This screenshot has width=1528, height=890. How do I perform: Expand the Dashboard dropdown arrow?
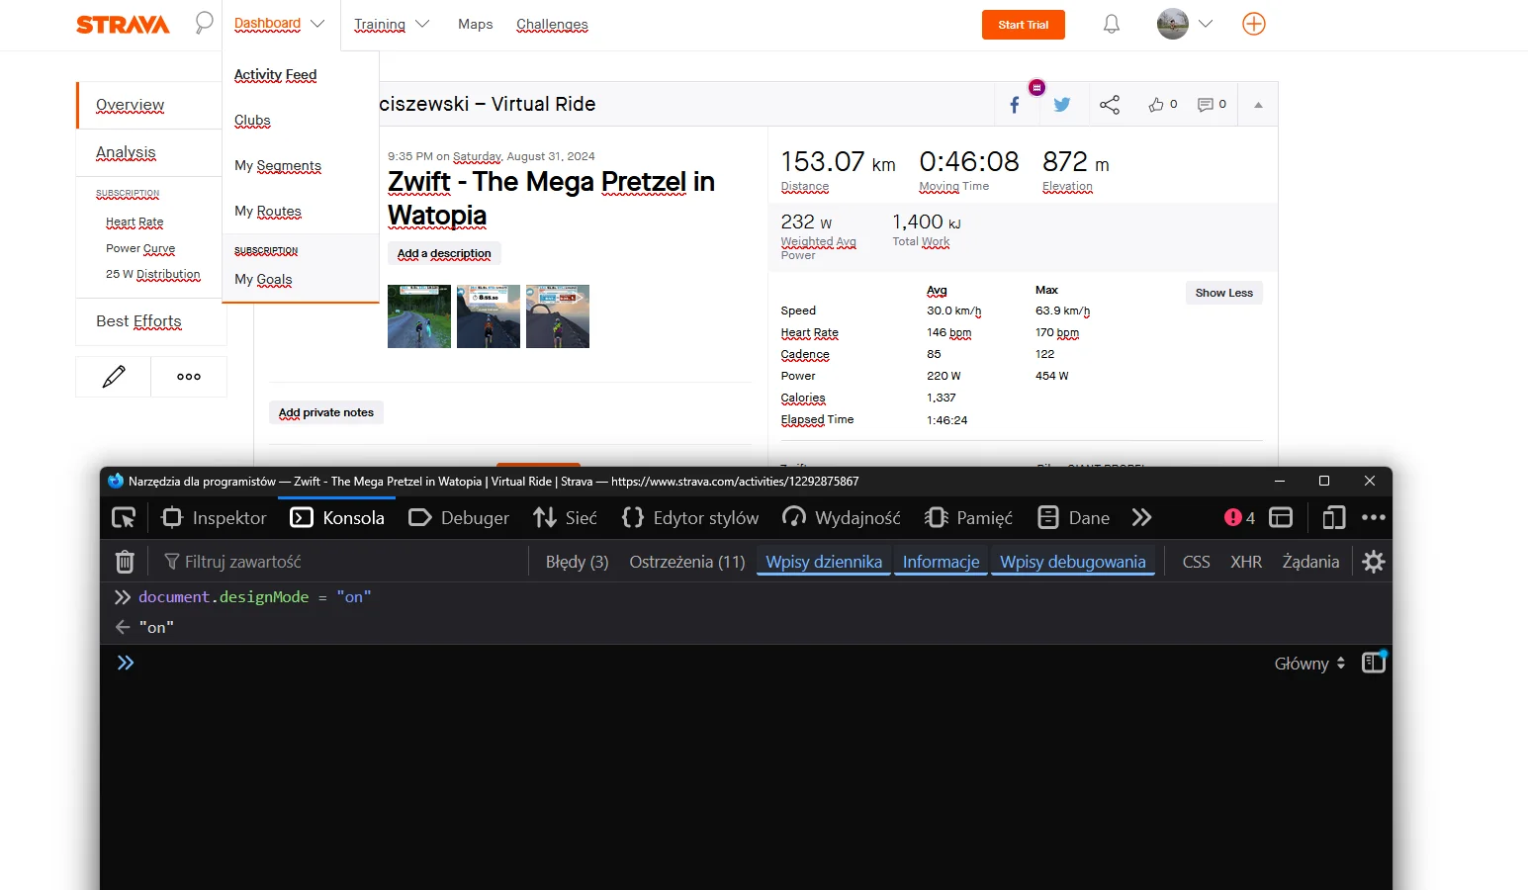coord(317,24)
